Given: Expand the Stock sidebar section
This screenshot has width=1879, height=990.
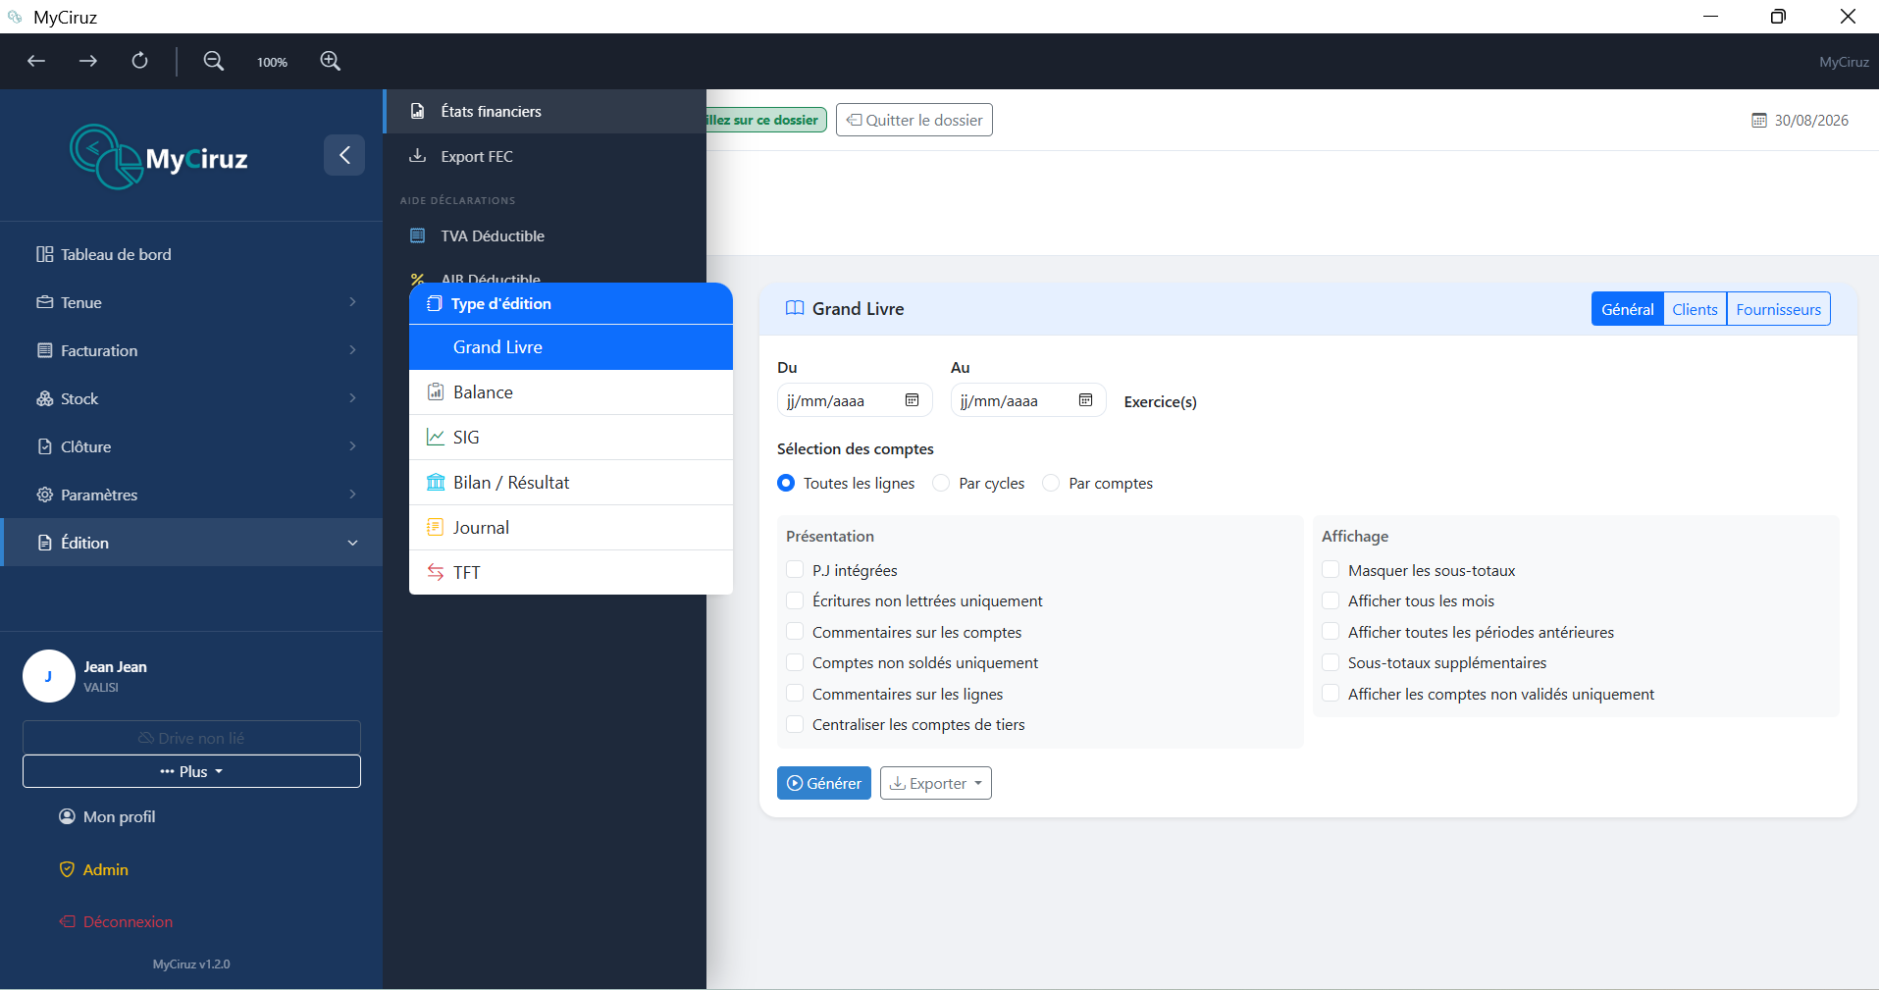Looking at the screenshot, I should coord(191,398).
